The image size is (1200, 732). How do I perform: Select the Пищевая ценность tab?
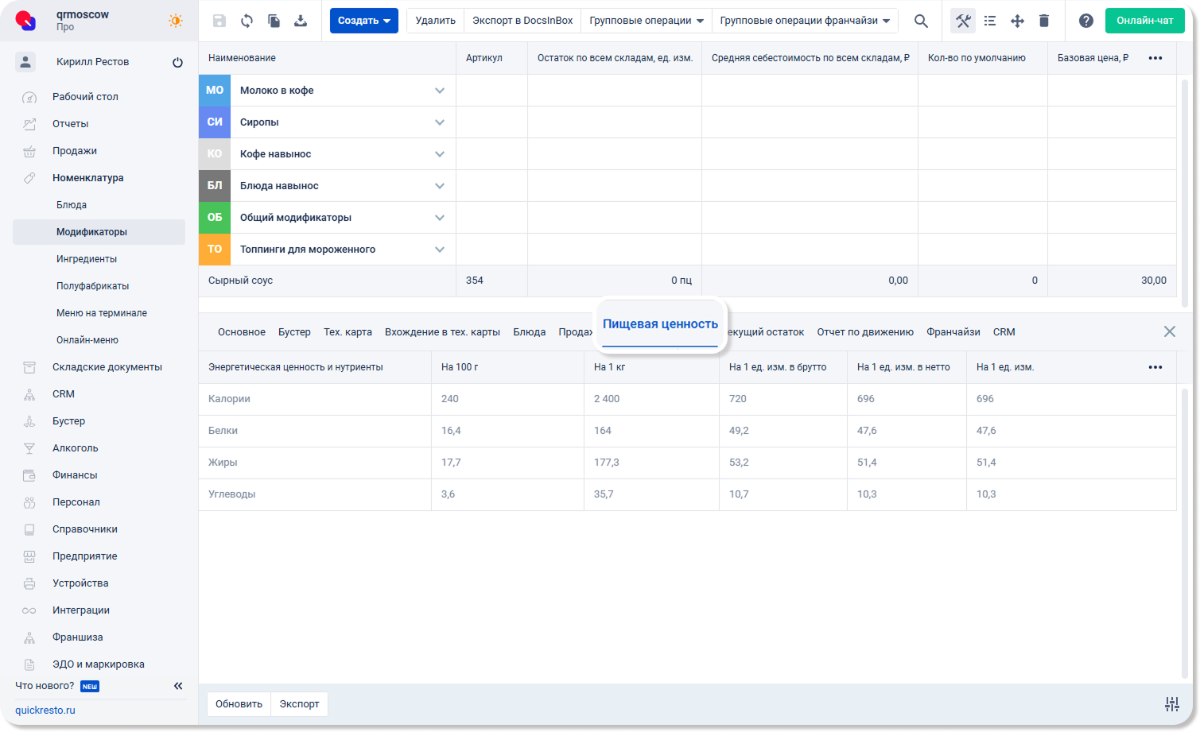tap(660, 324)
